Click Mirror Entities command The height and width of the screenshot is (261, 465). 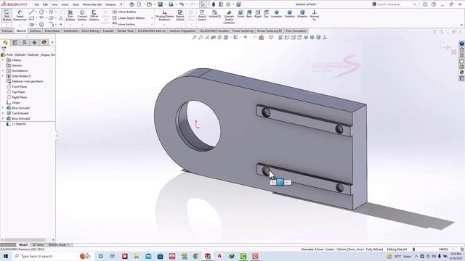[124, 12]
